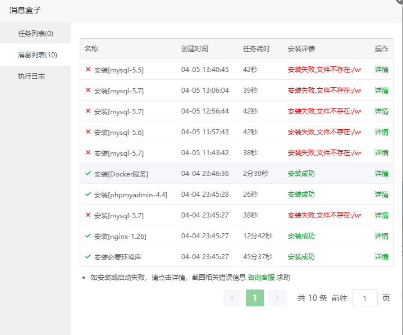
Task: Click green check icon for 安装必要环境库
Action: [88, 256]
